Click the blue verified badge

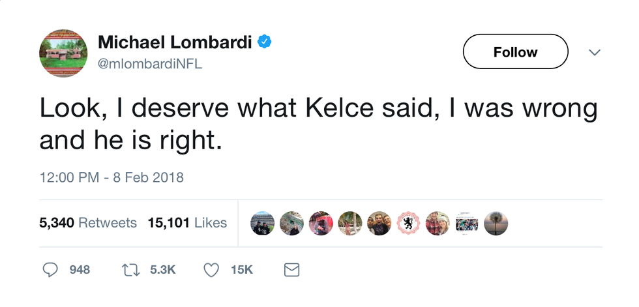point(264,42)
